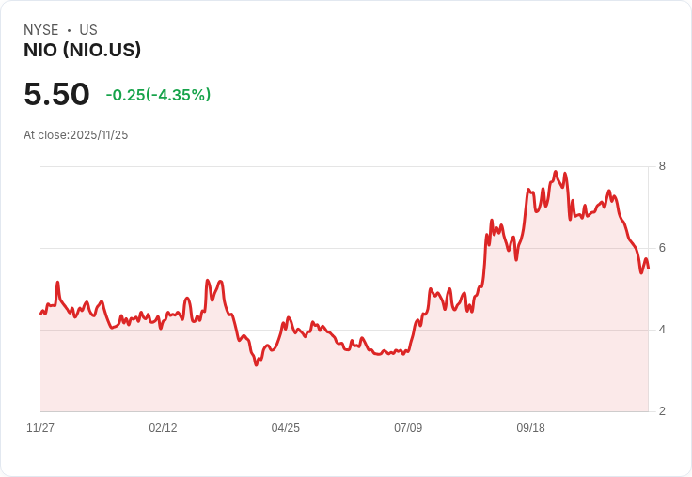This screenshot has width=692, height=477.
Task: Select the current price 5.50
Action: coord(56,95)
